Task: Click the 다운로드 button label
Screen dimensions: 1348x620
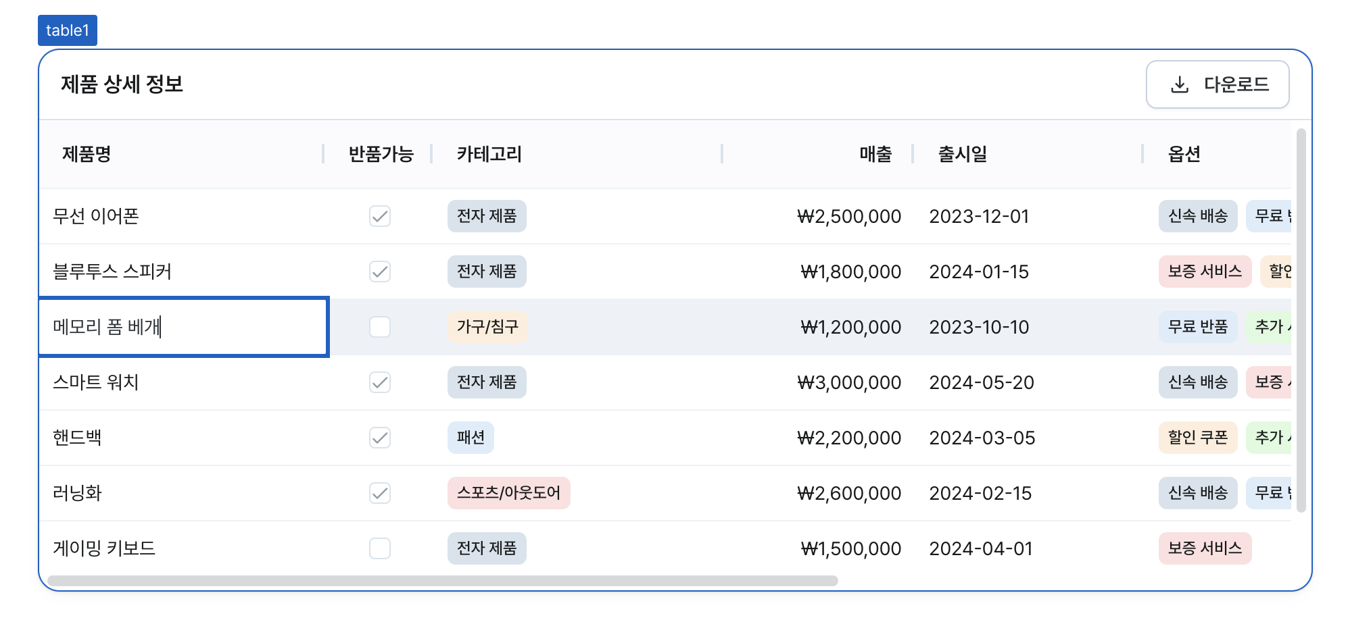Action: point(1236,84)
